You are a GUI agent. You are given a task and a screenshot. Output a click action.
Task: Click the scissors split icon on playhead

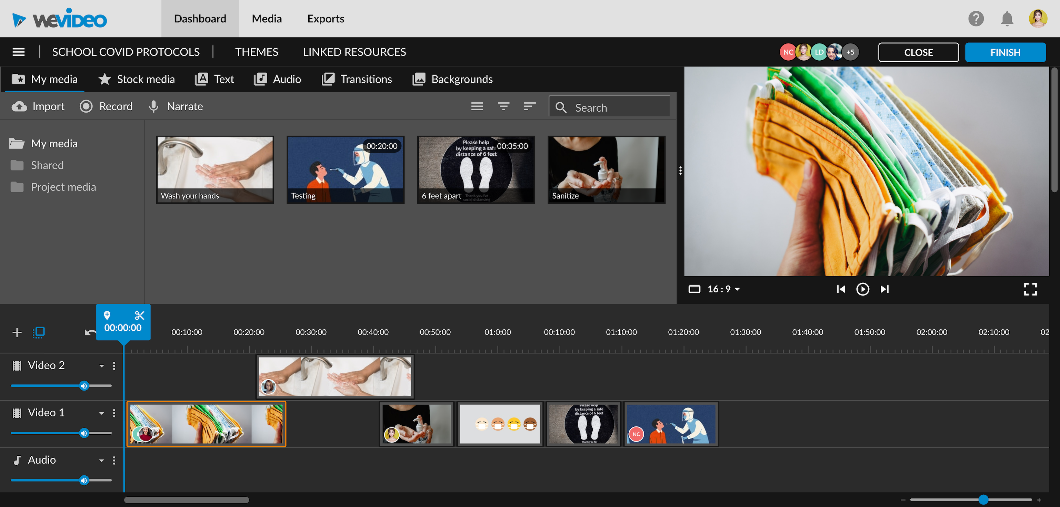pyautogui.click(x=140, y=315)
